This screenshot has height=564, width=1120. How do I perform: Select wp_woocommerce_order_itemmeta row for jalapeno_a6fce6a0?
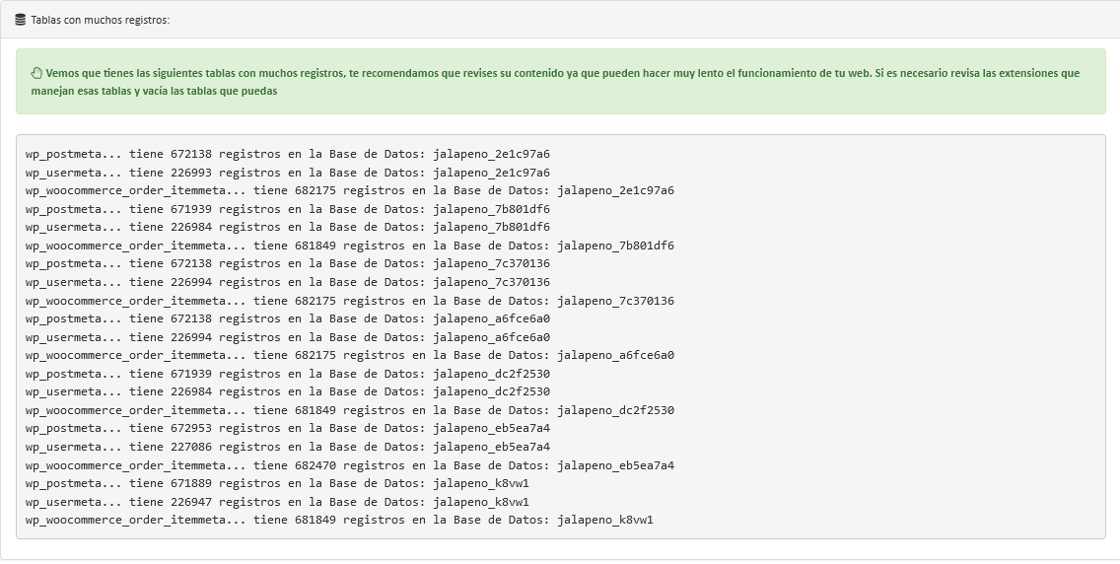(350, 355)
